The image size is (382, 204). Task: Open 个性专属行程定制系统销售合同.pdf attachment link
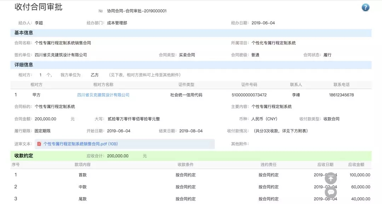(80, 144)
